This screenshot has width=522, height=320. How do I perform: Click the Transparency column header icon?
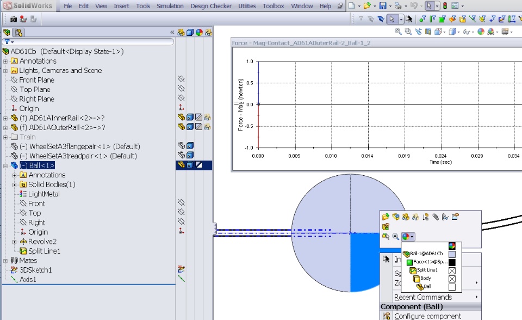[x=208, y=32]
